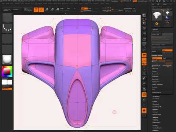Image resolution: width=176 pixels, height=132 pixels.
Task: Expand the FiberMesh subpalette
Action: [x=156, y=104]
